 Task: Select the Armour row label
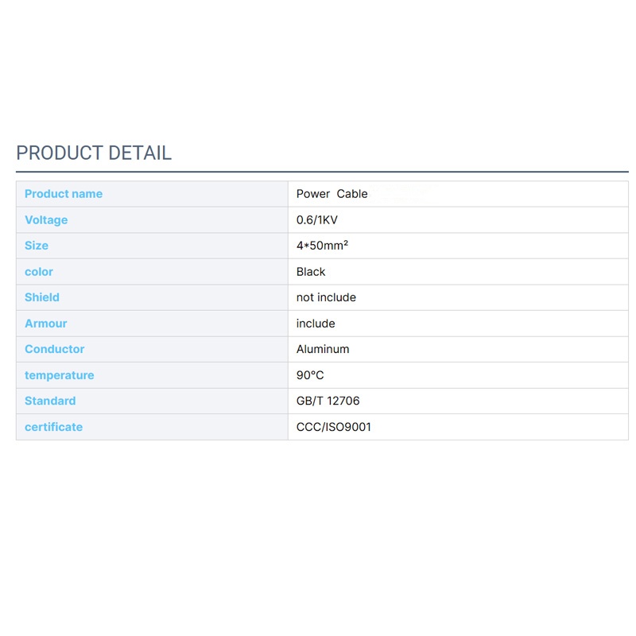click(x=46, y=324)
